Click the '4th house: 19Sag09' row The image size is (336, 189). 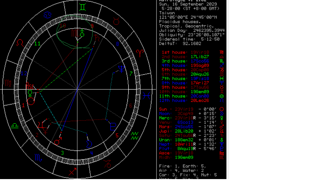pyautogui.click(x=192, y=65)
